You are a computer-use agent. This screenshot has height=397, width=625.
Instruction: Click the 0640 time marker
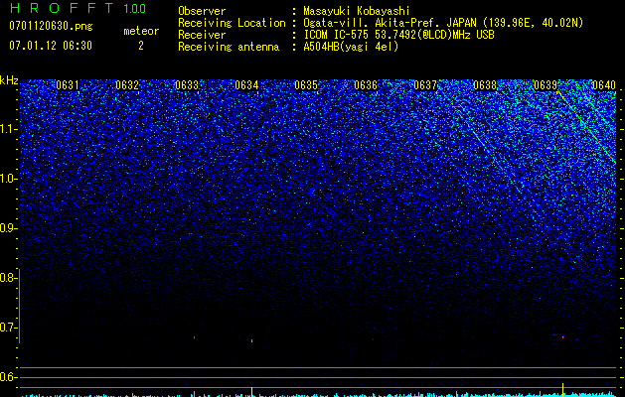[x=604, y=85]
